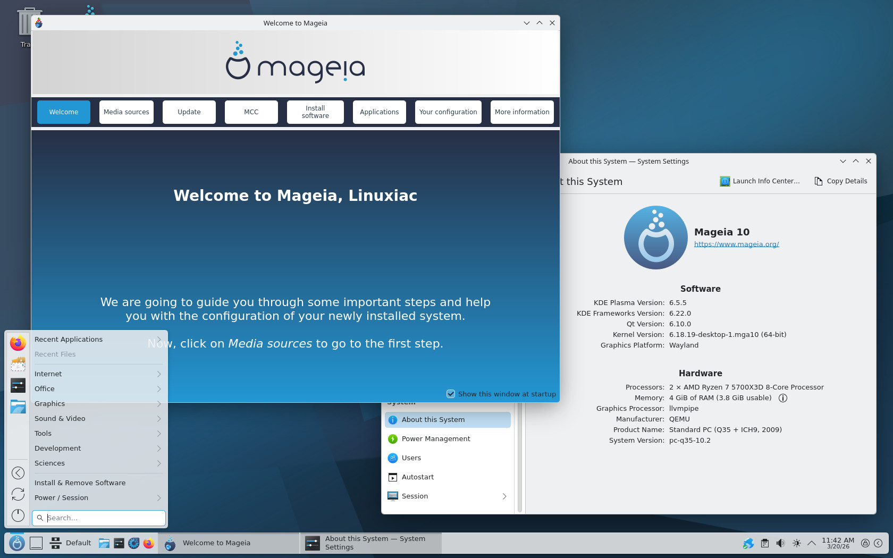Click the network globe tray icon
The image size is (893, 558).
(x=748, y=543)
